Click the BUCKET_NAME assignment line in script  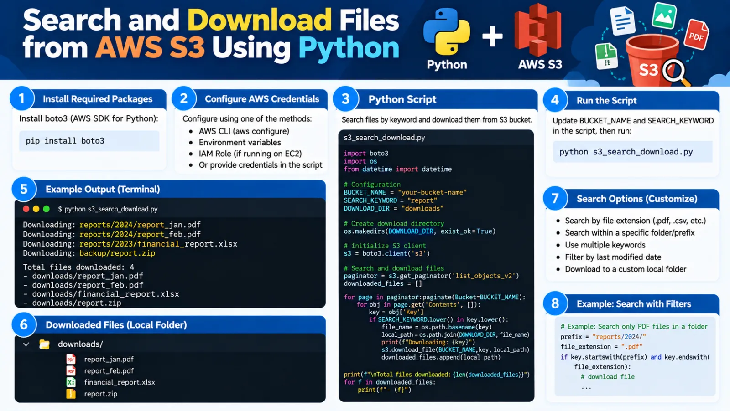coord(405,192)
